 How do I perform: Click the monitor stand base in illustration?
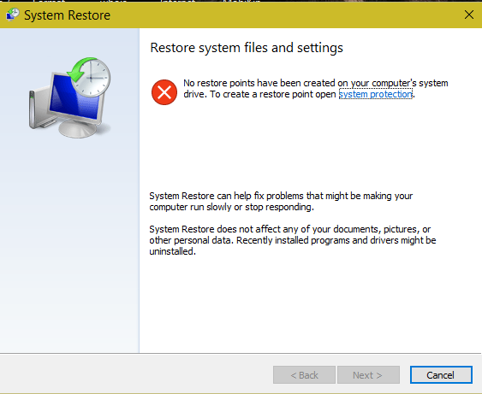[x=78, y=128]
